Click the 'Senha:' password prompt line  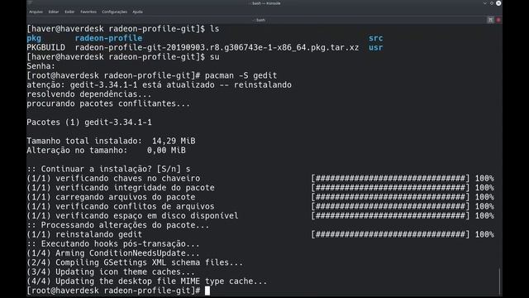(41, 66)
